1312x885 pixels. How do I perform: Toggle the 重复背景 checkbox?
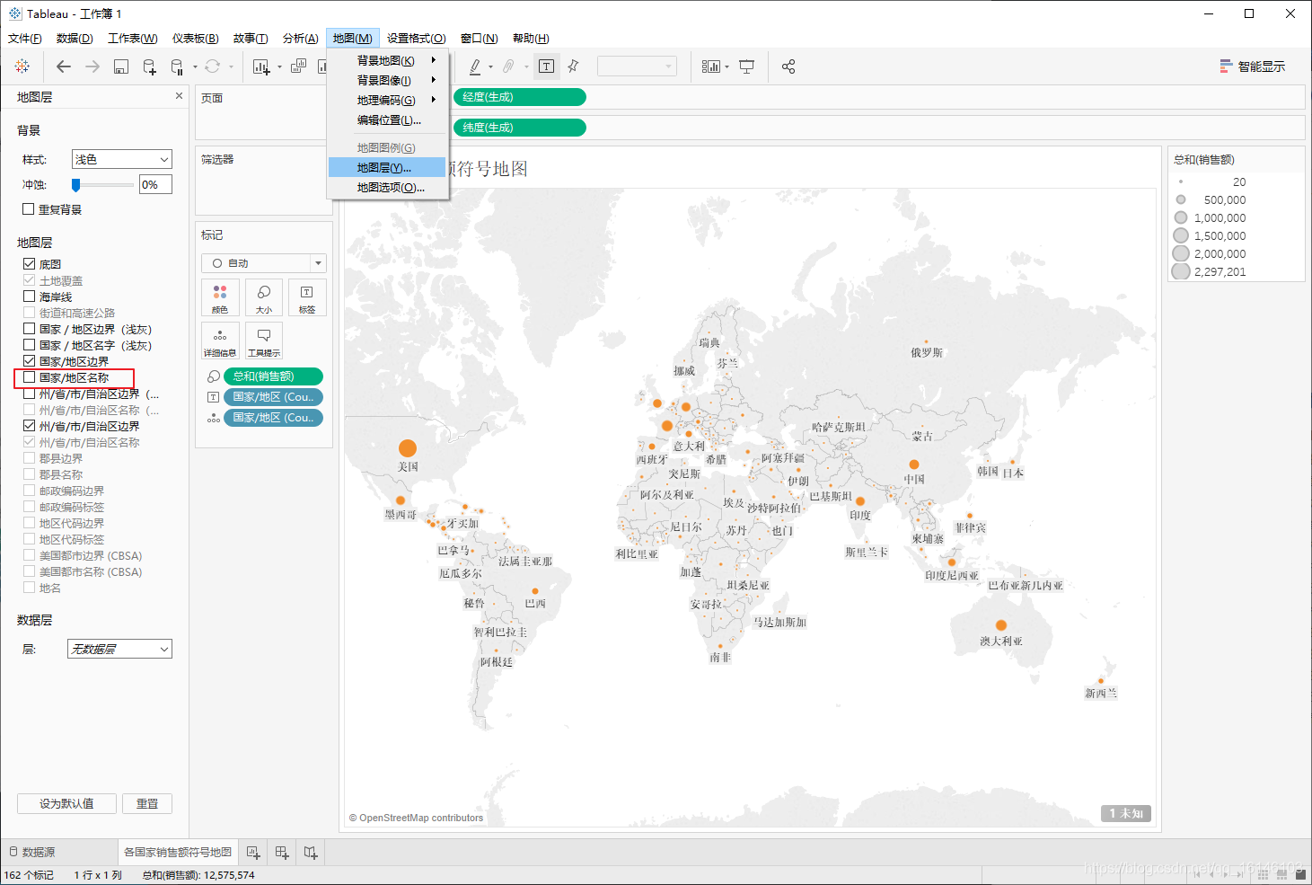coord(29,209)
